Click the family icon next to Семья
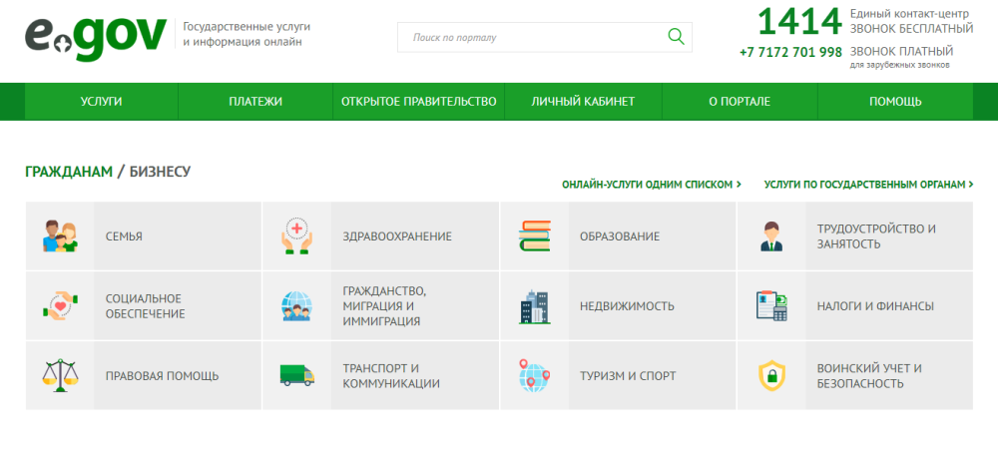This screenshot has height=462, width=998. pyautogui.click(x=59, y=236)
